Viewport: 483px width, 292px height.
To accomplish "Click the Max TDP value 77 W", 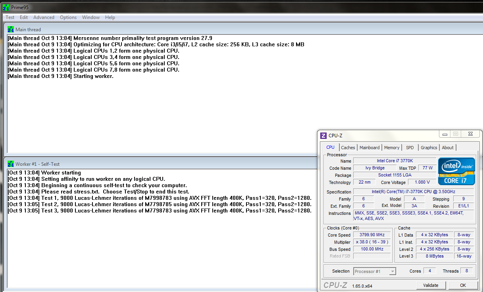I will tap(427, 168).
